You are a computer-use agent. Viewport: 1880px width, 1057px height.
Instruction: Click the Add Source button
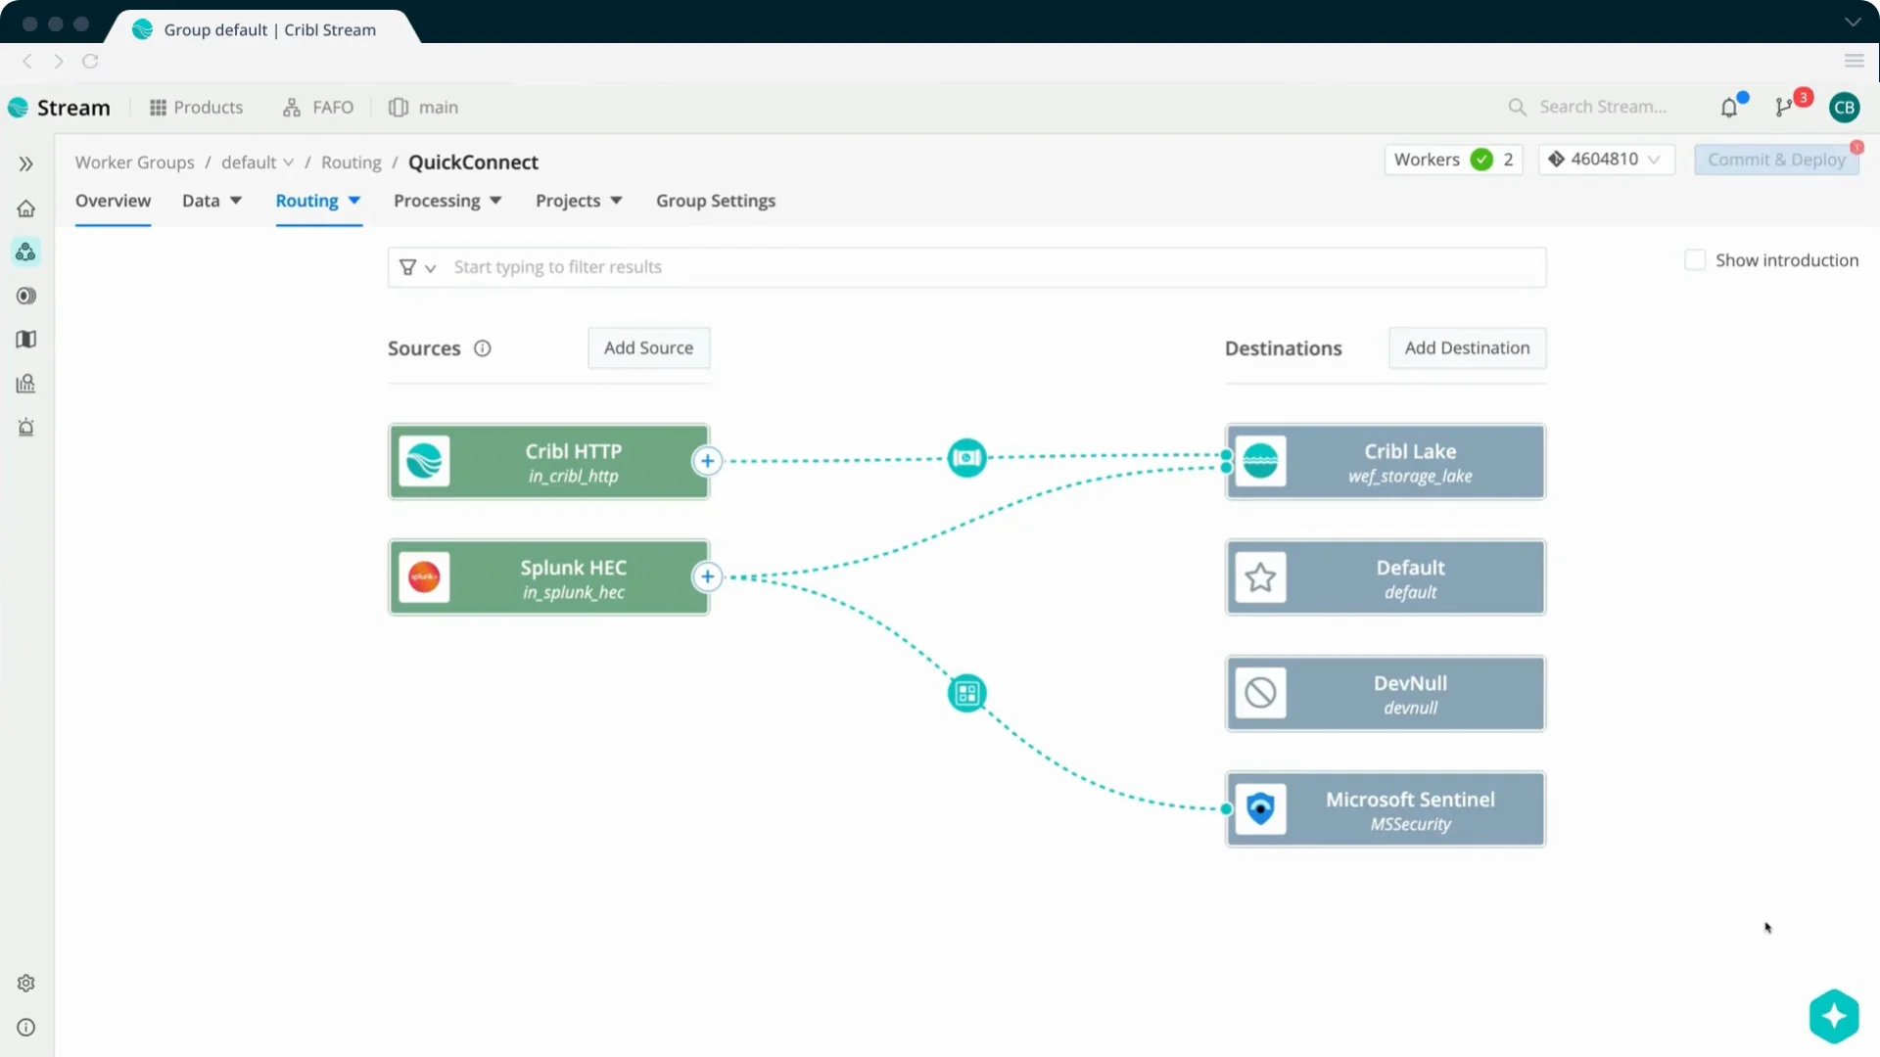(x=648, y=347)
